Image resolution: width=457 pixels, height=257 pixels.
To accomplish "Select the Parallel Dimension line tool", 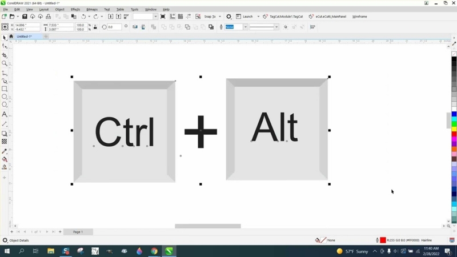I will coord(5,124).
